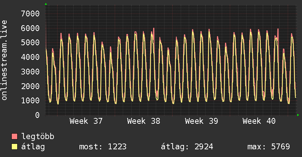Click the 'onlinestream.live' vertical axis title

(4, 60)
